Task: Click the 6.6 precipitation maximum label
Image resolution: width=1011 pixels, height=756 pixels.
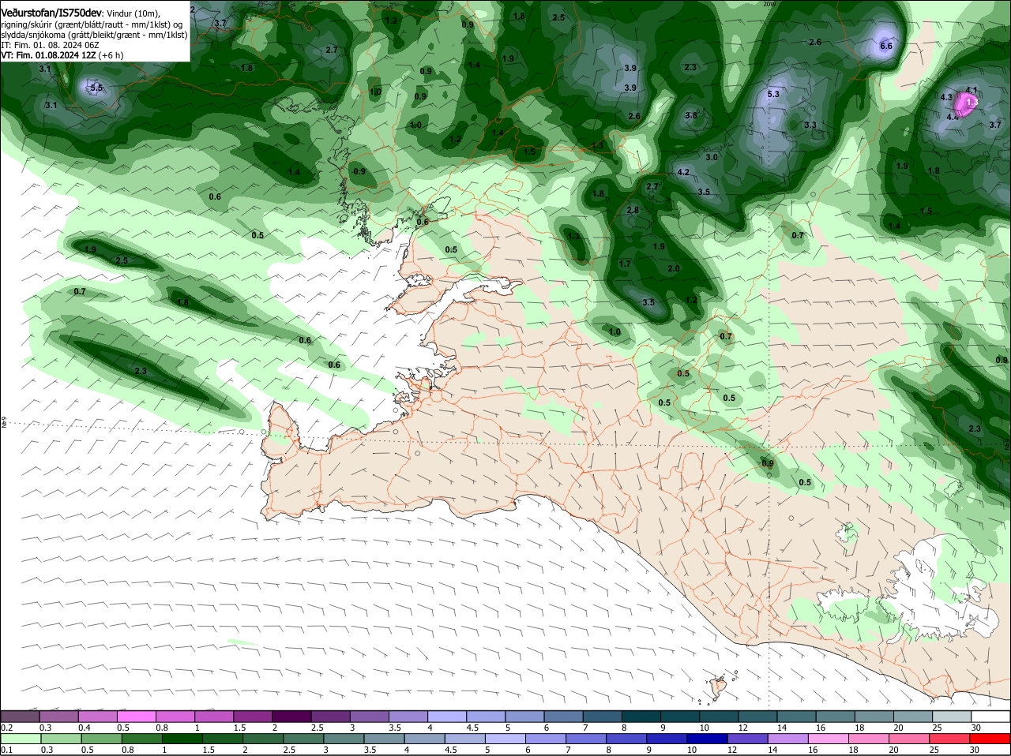Action: tap(886, 46)
